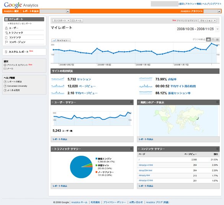Select the second graph display mode icon
Screen dimensions: 224x205
(x=213, y=39)
